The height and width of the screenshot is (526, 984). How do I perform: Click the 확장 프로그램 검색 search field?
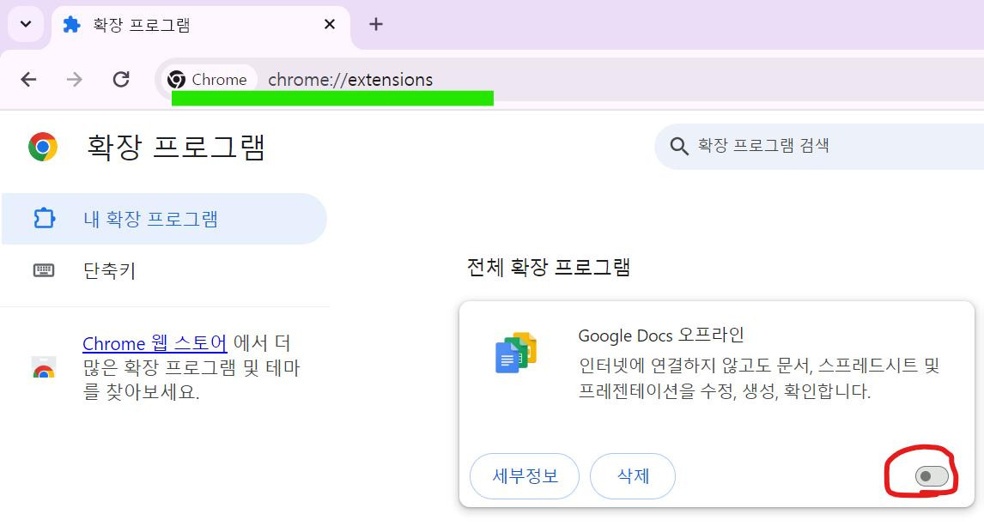pos(819,146)
